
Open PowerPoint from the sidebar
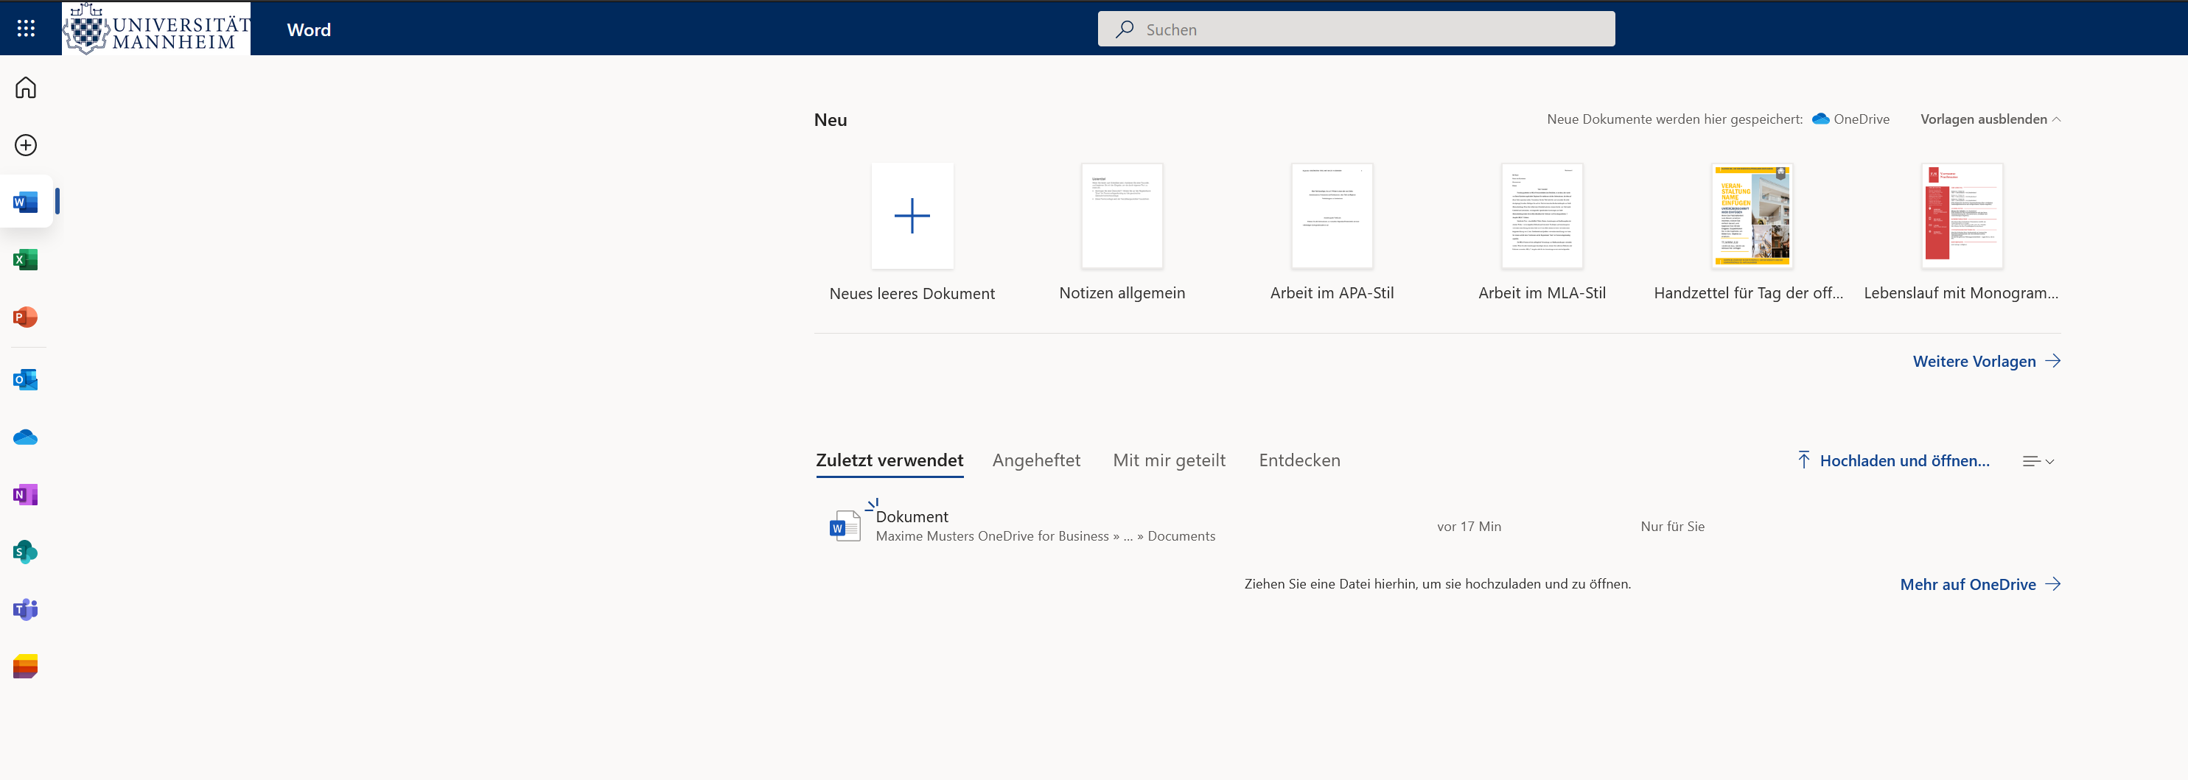26,317
